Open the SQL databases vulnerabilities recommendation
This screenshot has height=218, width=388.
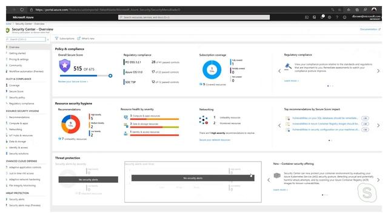pyautogui.click(x=325, y=118)
